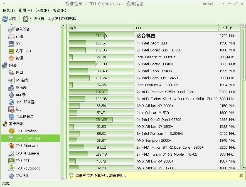Click the hint lightbulb icon
This screenshot has width=246, height=187.
[x=72, y=175]
